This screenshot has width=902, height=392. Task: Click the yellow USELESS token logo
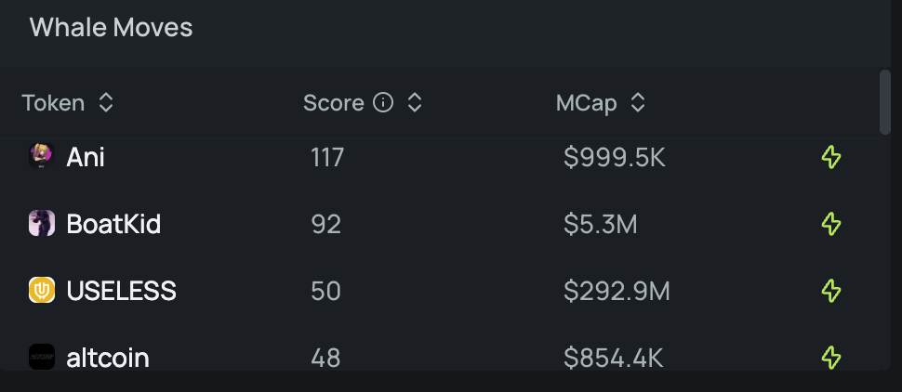(42, 290)
